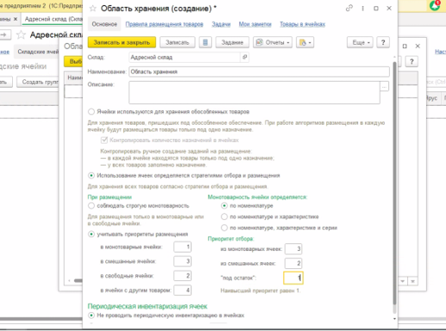Click move-to-end arrow in background list
Screen dimensions: 446x331
[412, 281]
